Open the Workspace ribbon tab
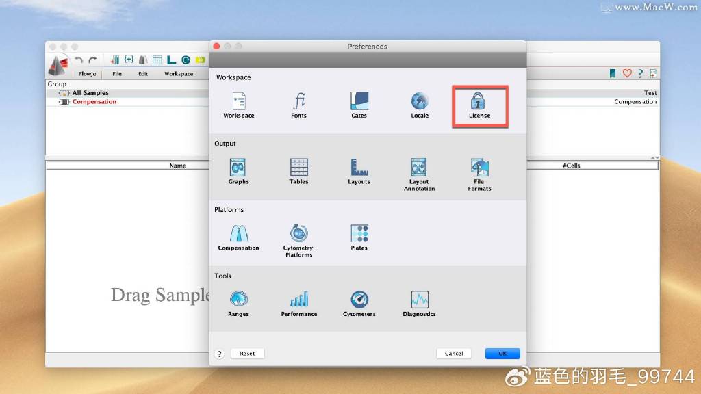The width and height of the screenshot is (701, 394). pos(179,74)
